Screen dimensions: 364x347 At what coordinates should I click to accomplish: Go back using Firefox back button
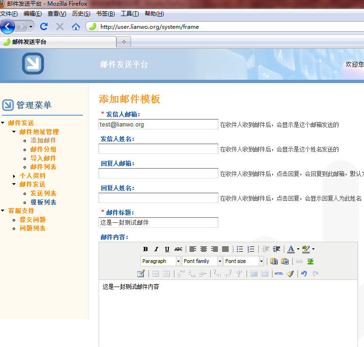8,27
